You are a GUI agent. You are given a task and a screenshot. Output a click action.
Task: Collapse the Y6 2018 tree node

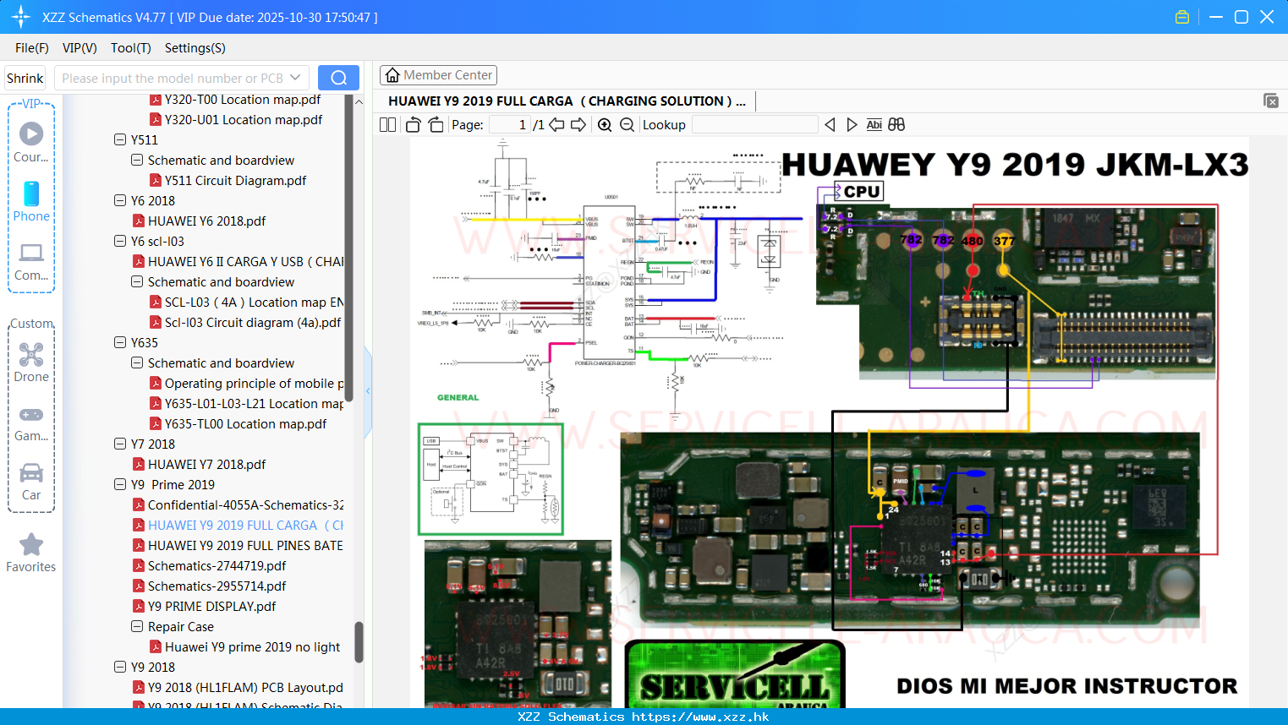click(x=120, y=200)
